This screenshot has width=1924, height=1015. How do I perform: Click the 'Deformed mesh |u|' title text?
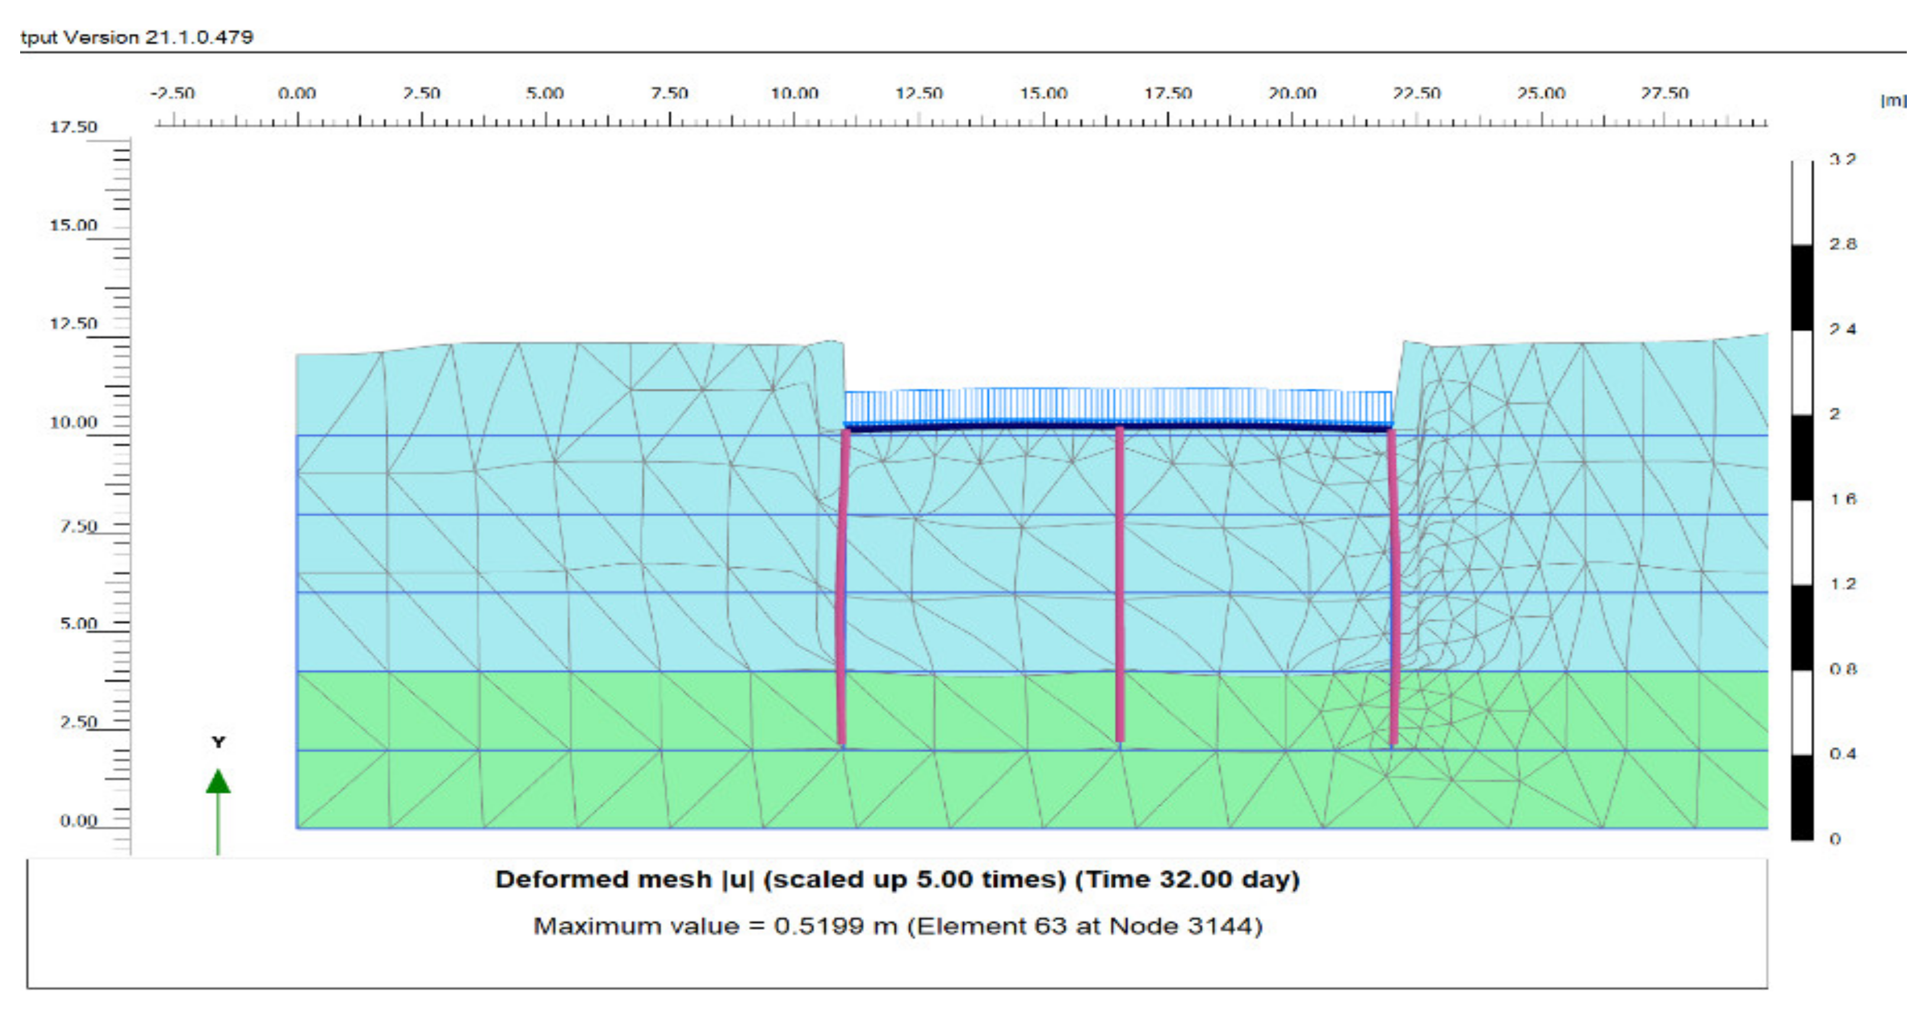coord(897,879)
